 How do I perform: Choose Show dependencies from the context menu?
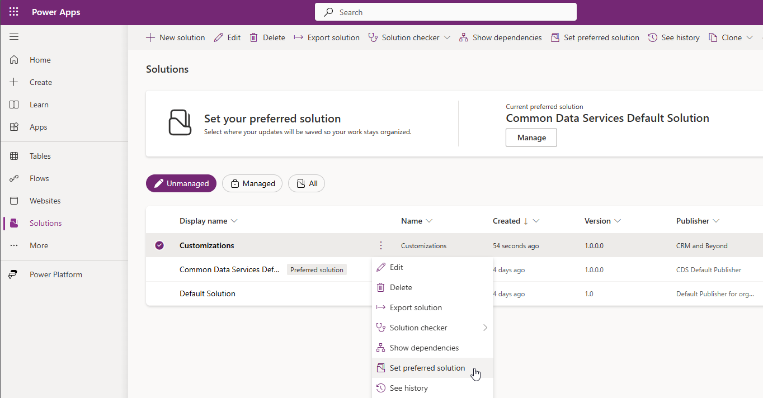pos(432,348)
